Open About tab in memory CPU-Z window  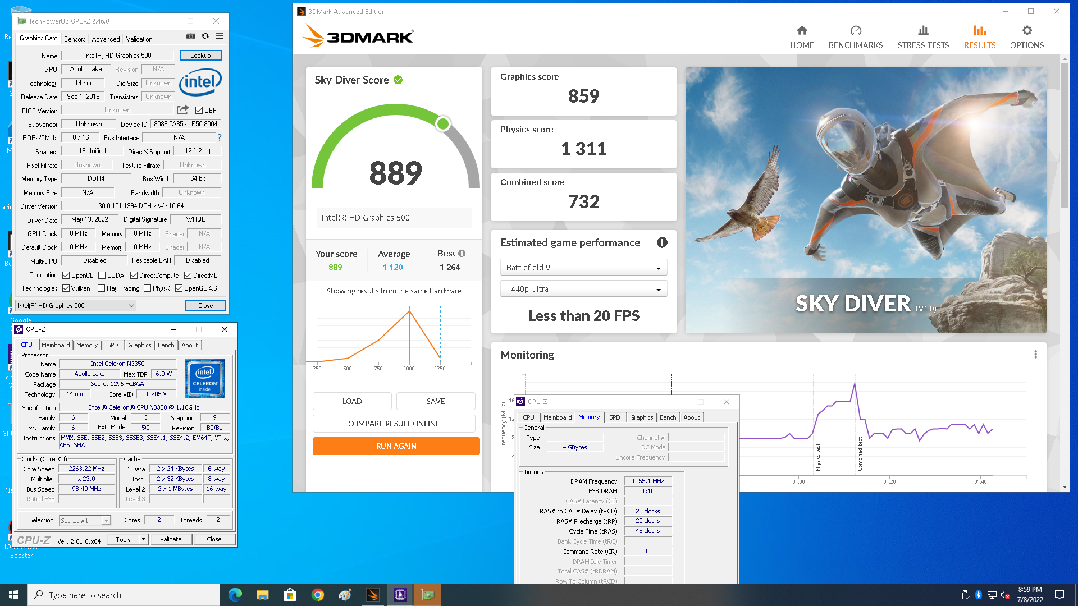coord(691,417)
